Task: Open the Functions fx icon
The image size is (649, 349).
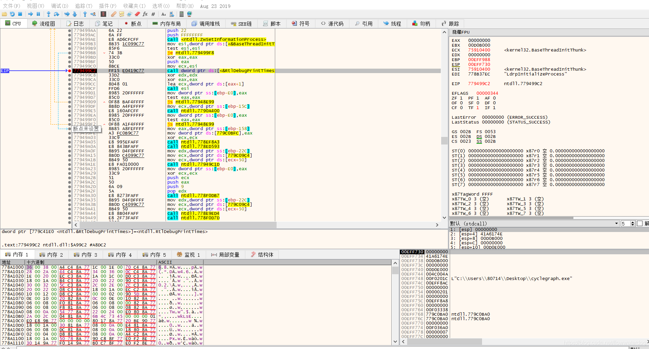Action: [x=145, y=14]
